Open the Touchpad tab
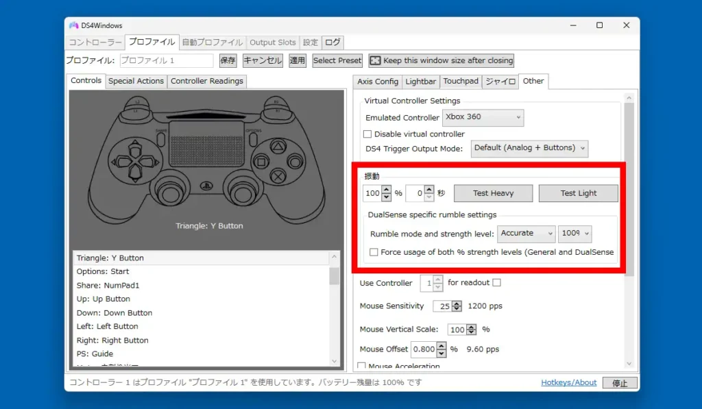The width and height of the screenshot is (702, 409). 461,82
